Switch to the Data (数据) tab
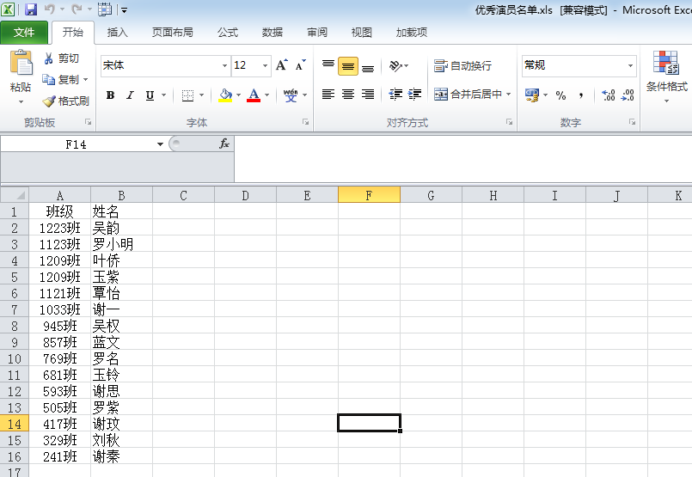This screenshot has width=692, height=477. 273,32
